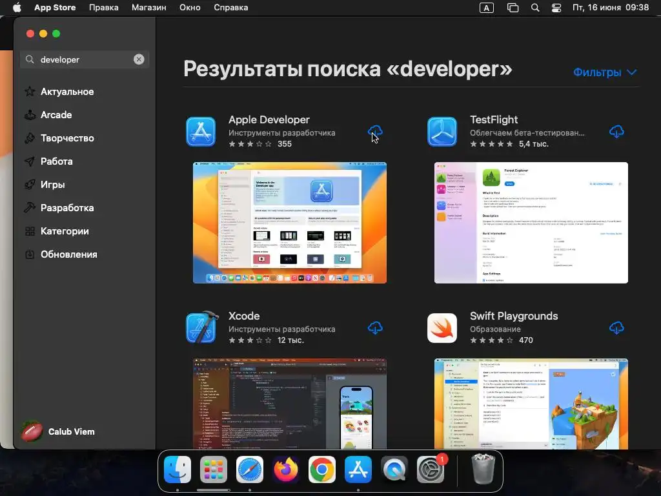This screenshot has height=496, width=661.
Task: Launch Firefox from the Dock
Action: (286, 470)
